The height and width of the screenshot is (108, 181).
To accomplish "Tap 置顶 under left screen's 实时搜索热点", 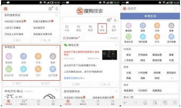I will [x=17, y=40].
